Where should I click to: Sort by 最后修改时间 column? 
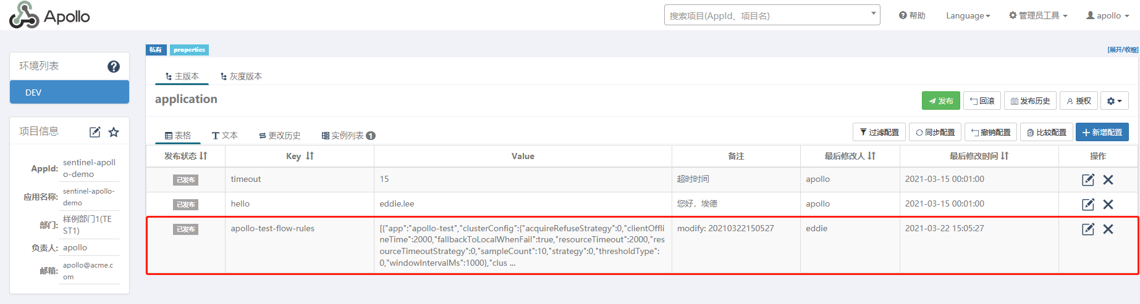(x=1004, y=156)
